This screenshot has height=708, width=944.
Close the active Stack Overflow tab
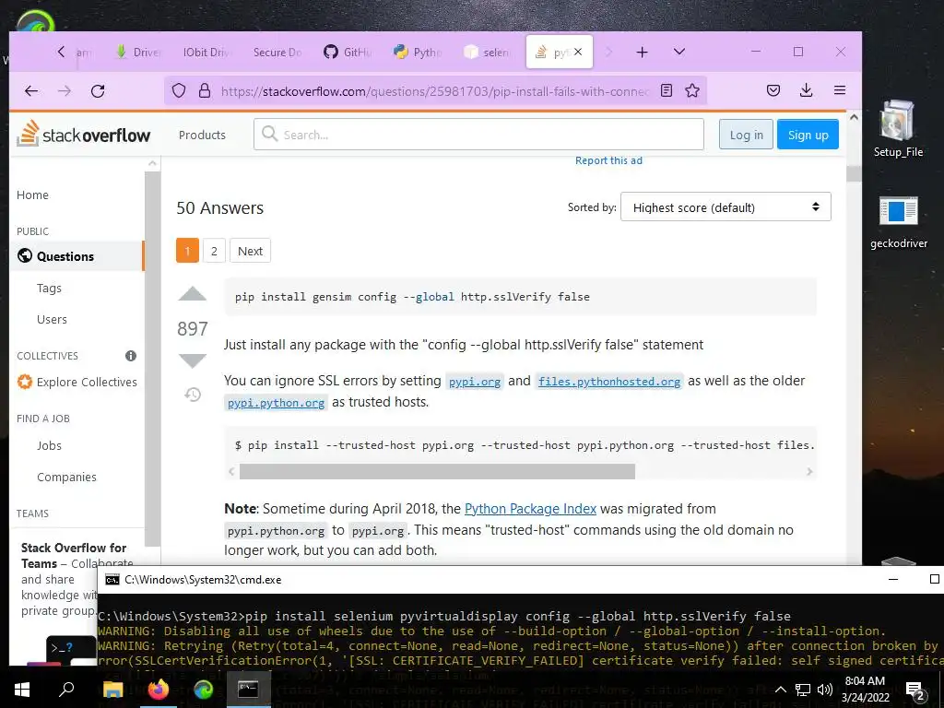tap(578, 52)
